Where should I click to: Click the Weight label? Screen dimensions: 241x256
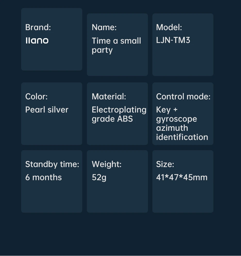106,164
